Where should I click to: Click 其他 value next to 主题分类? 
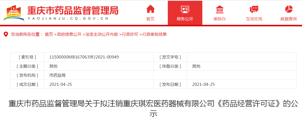click(x=53, y=66)
